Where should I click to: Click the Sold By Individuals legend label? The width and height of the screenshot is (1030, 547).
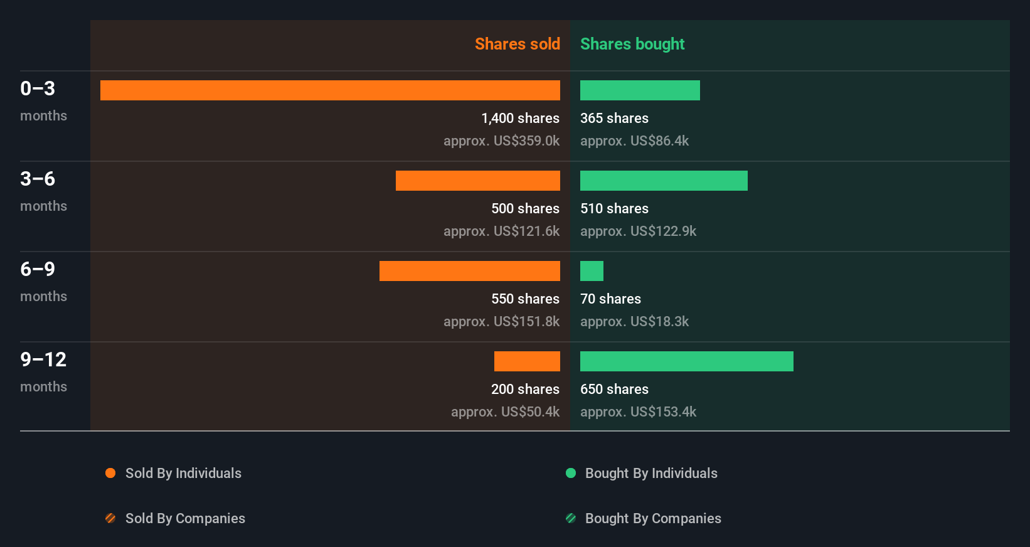pos(183,474)
